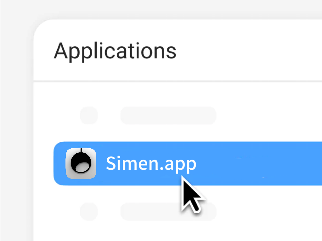Viewport: 322px width, 241px height.
Task: Click the ".app" extension text
Action: point(178,165)
